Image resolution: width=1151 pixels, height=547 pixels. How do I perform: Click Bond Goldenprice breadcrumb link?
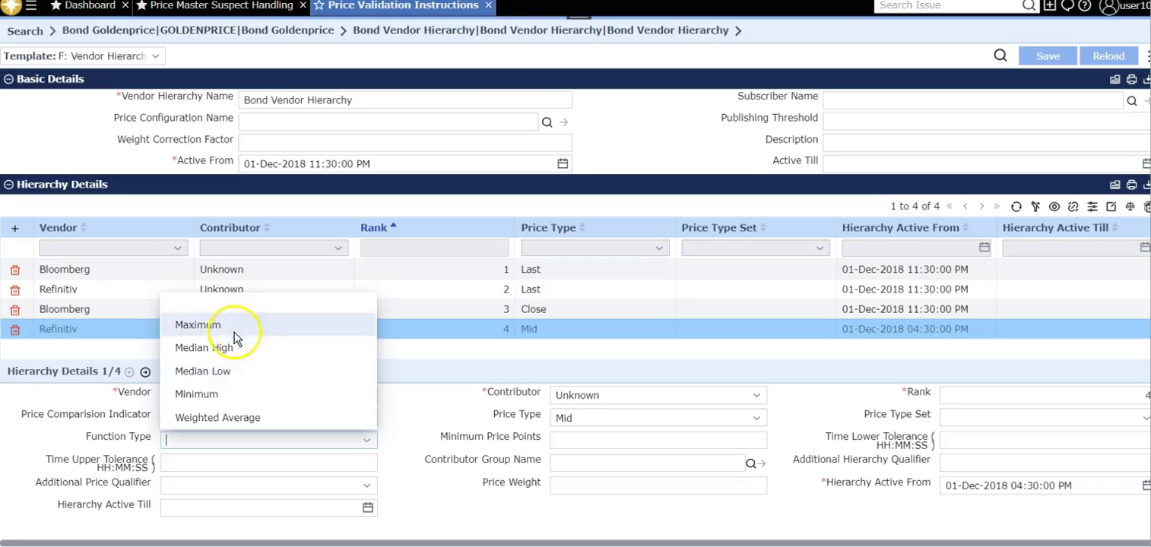click(198, 30)
